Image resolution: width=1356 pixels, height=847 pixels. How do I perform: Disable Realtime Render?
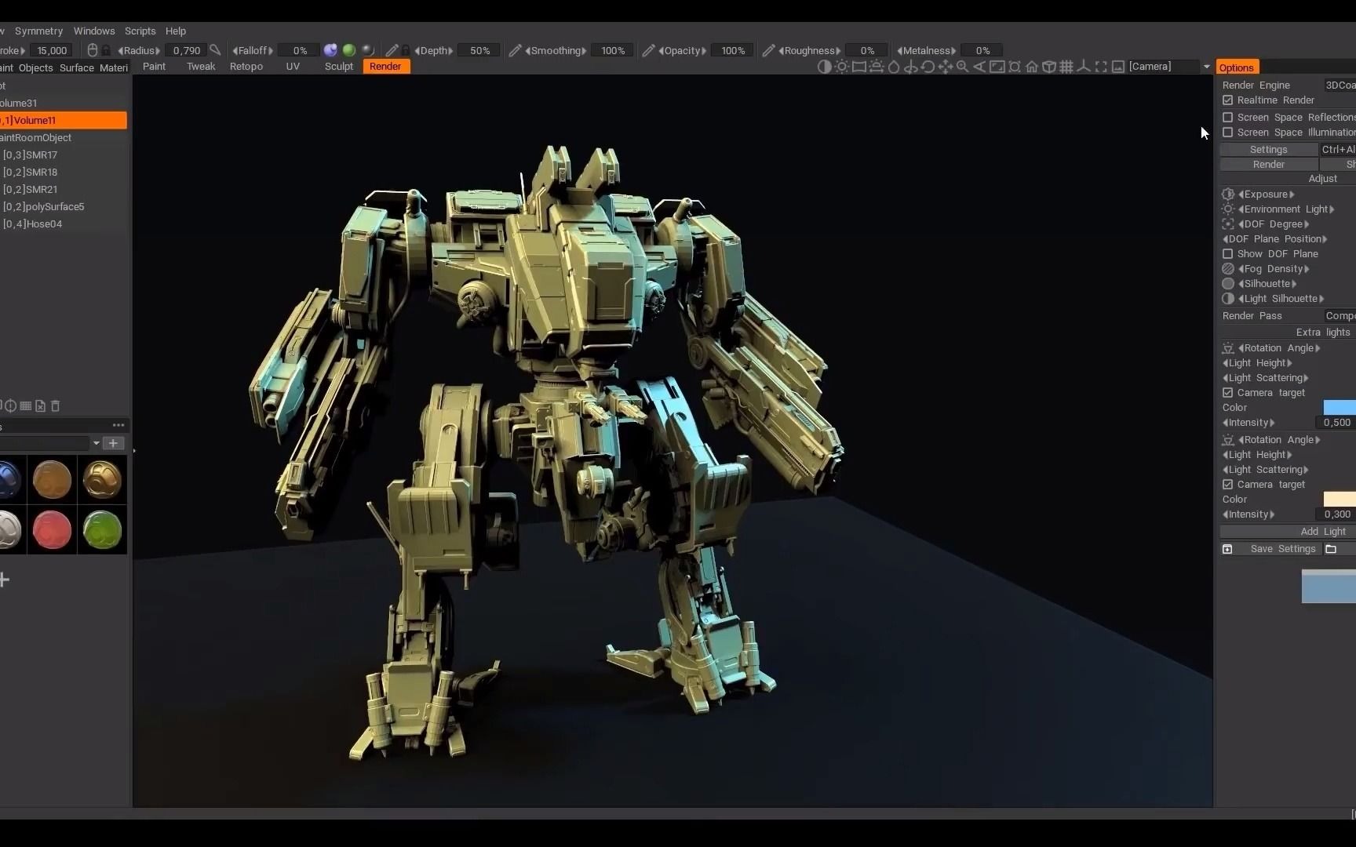tap(1228, 100)
